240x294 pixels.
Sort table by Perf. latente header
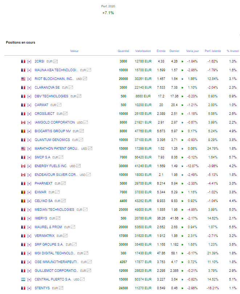click(x=213, y=51)
